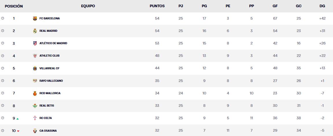
Task: Click the Rayo Vallecano crest icon
Action: pos(35,81)
